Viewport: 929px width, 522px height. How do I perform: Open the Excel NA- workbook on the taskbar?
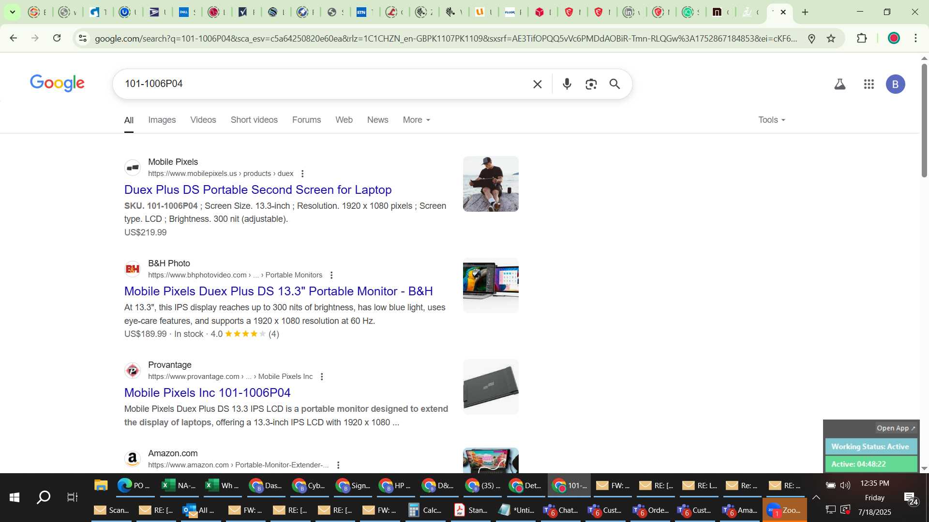click(x=179, y=485)
